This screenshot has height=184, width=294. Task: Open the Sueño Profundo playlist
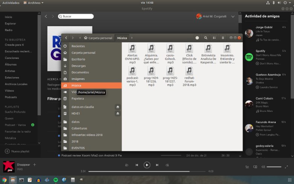(x=15, y=112)
